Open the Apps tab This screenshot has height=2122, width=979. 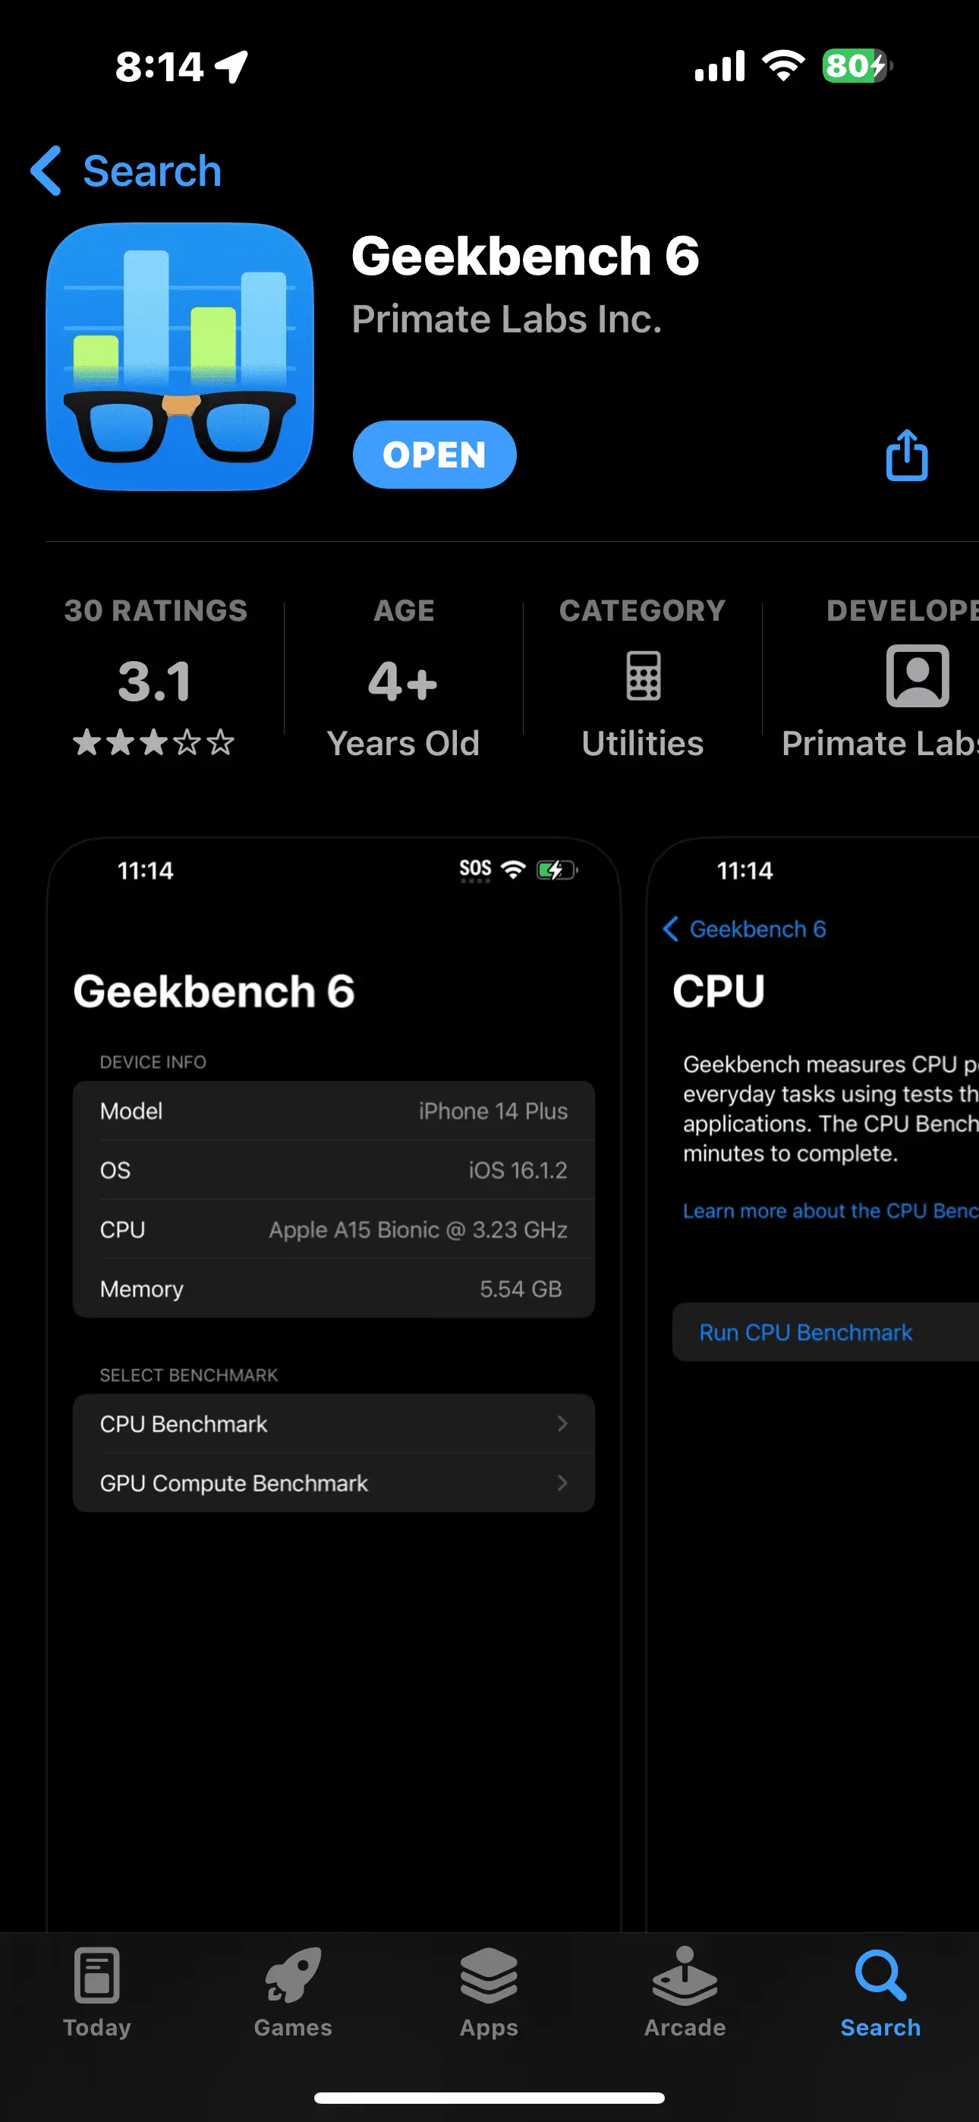pos(489,1991)
